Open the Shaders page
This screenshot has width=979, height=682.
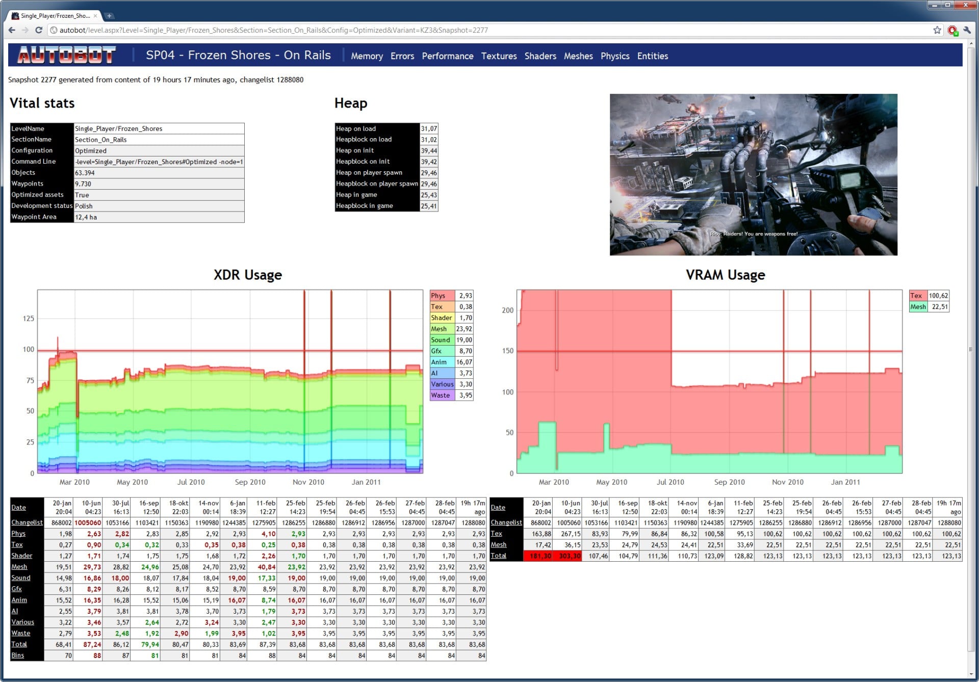point(540,56)
